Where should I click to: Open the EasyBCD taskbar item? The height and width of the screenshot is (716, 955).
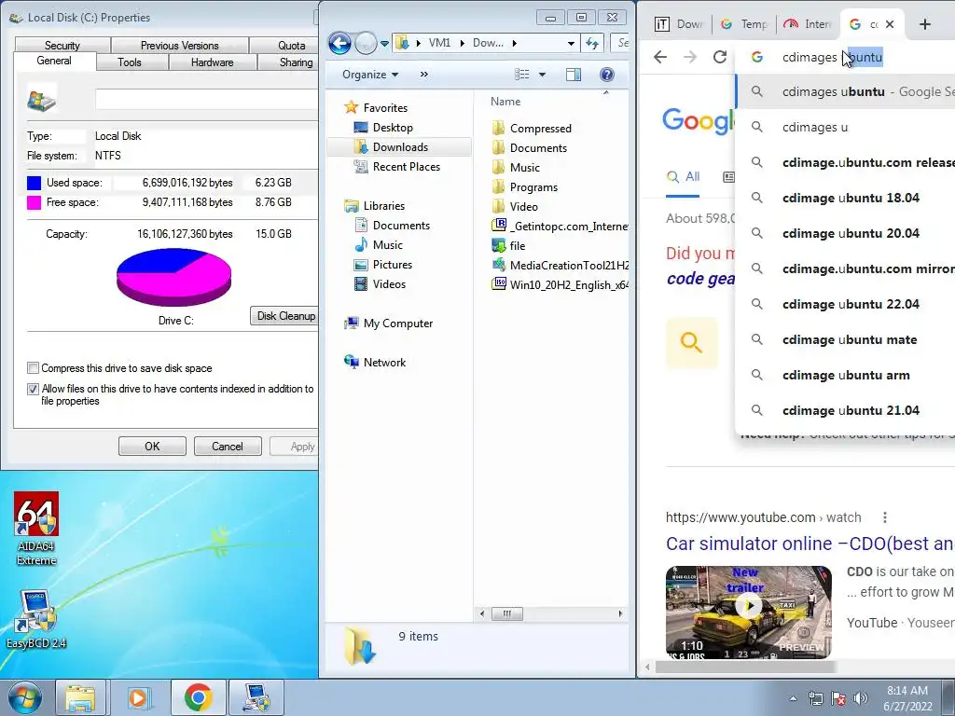coord(257,697)
